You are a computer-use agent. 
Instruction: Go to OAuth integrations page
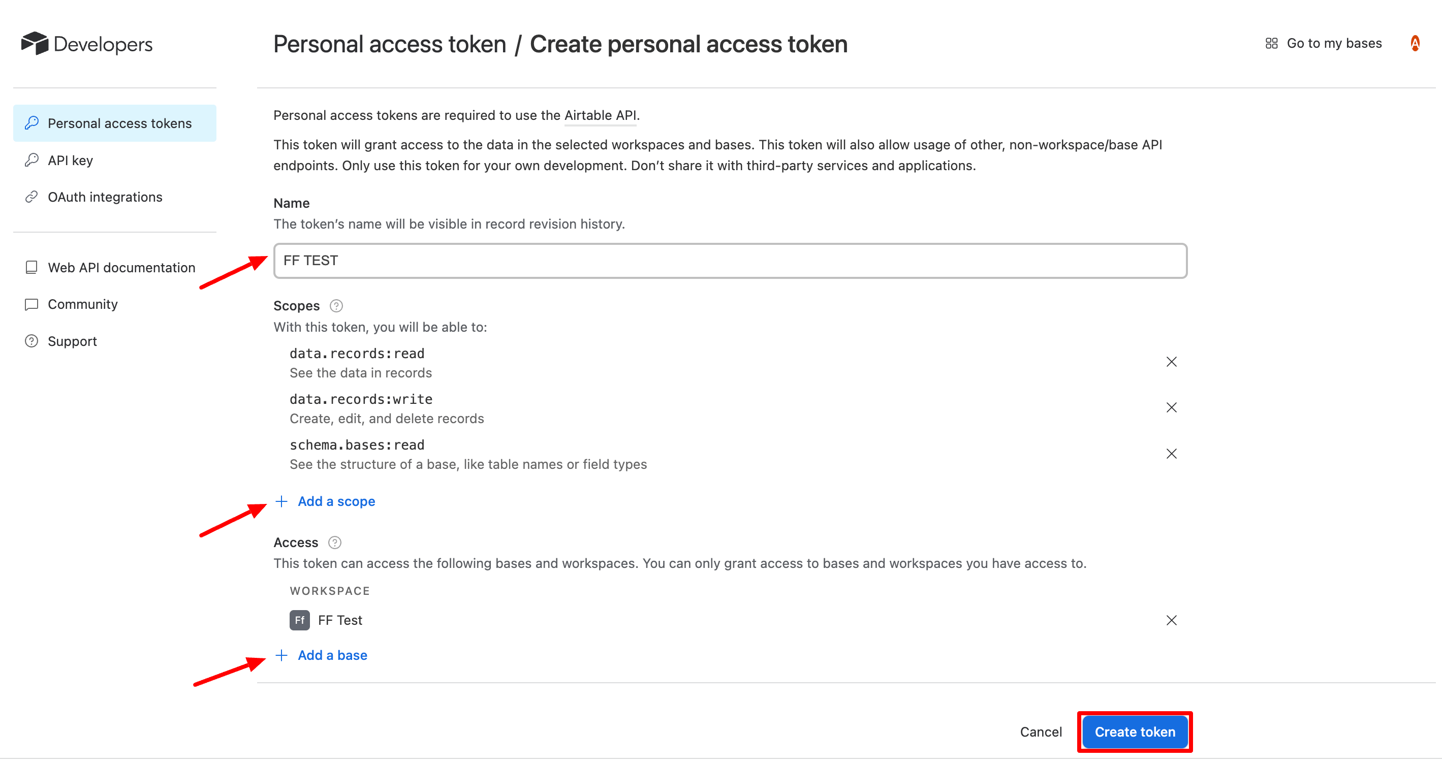[105, 197]
